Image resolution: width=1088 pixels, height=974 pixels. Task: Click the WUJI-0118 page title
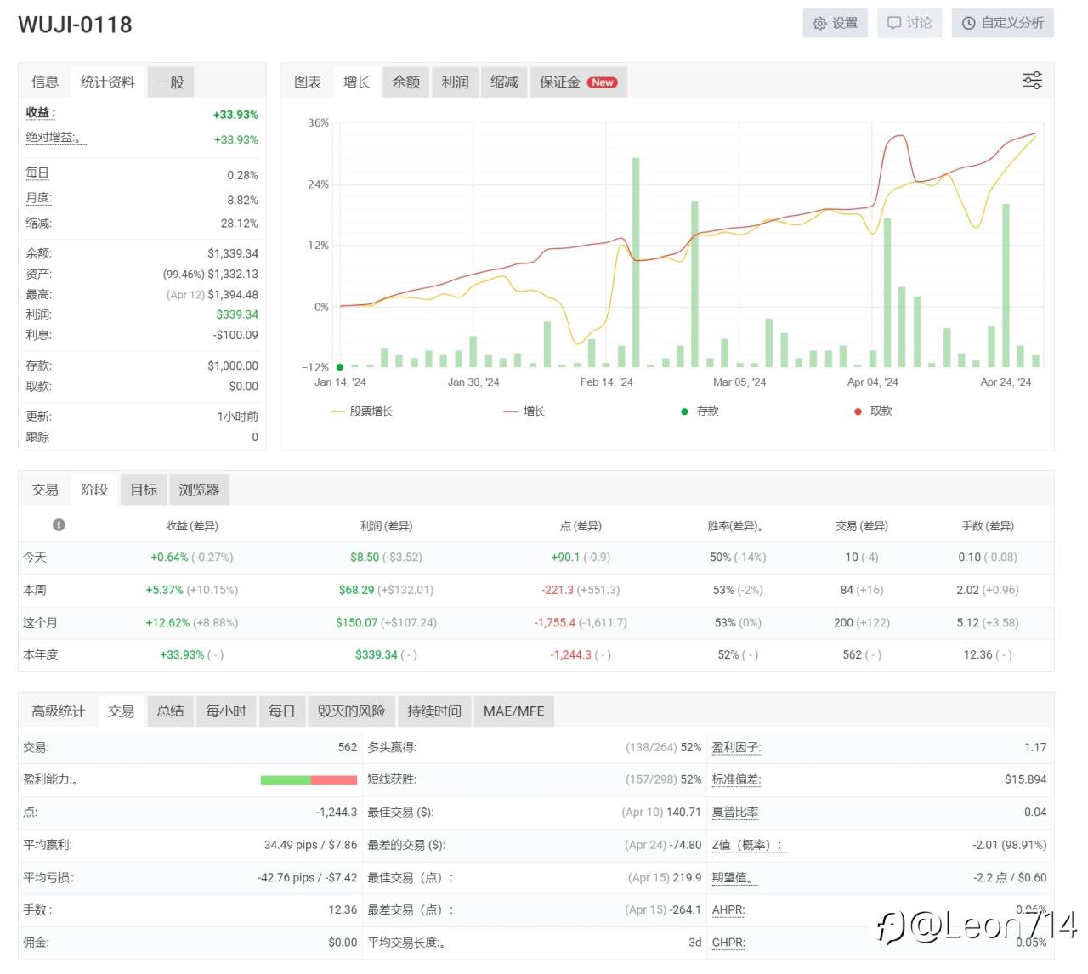click(75, 25)
